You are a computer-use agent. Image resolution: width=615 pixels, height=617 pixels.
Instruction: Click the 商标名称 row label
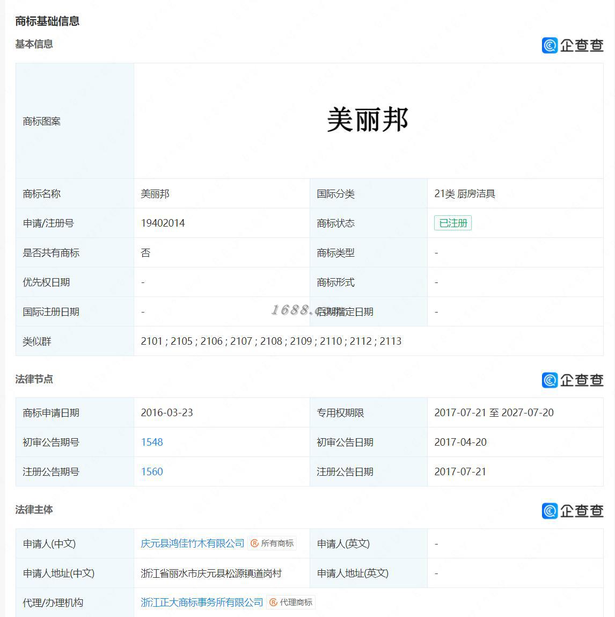pyautogui.click(x=42, y=194)
